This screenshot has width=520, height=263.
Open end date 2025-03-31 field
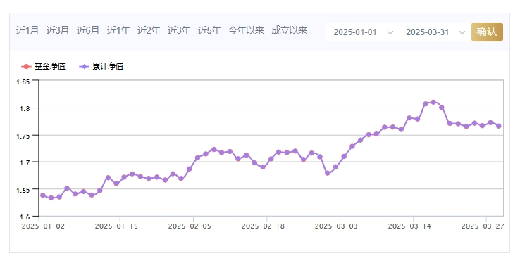coord(435,32)
